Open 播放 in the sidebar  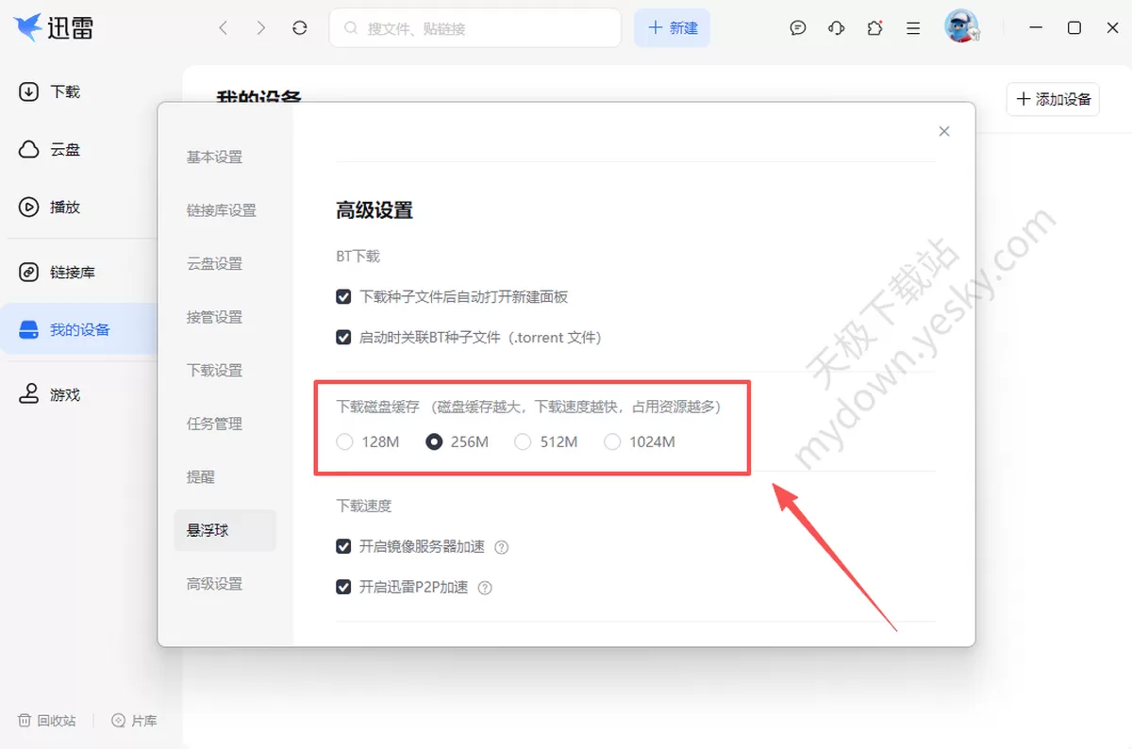click(x=52, y=207)
